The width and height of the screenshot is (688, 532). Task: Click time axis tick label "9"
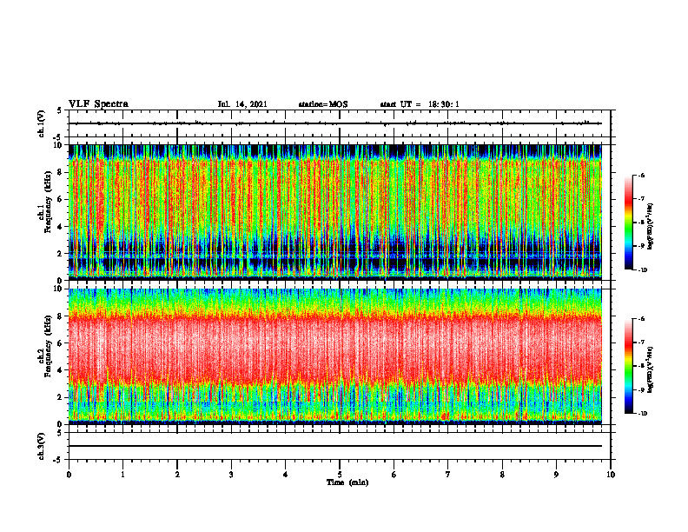[556, 475]
